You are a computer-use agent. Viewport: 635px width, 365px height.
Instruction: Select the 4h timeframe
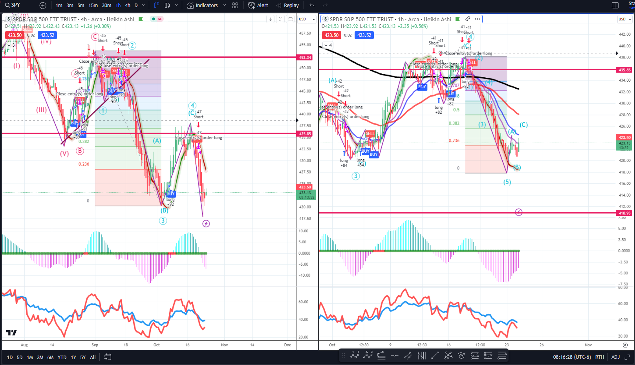(128, 5)
